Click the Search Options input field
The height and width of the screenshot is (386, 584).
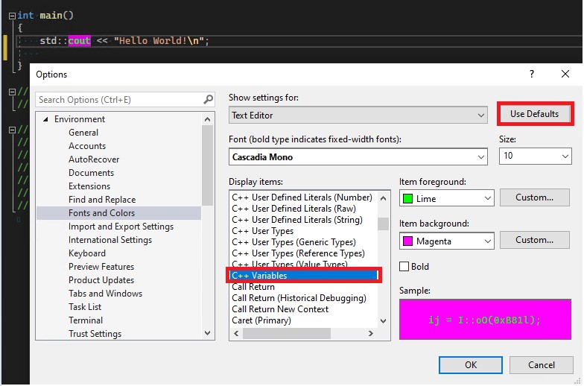(120, 100)
